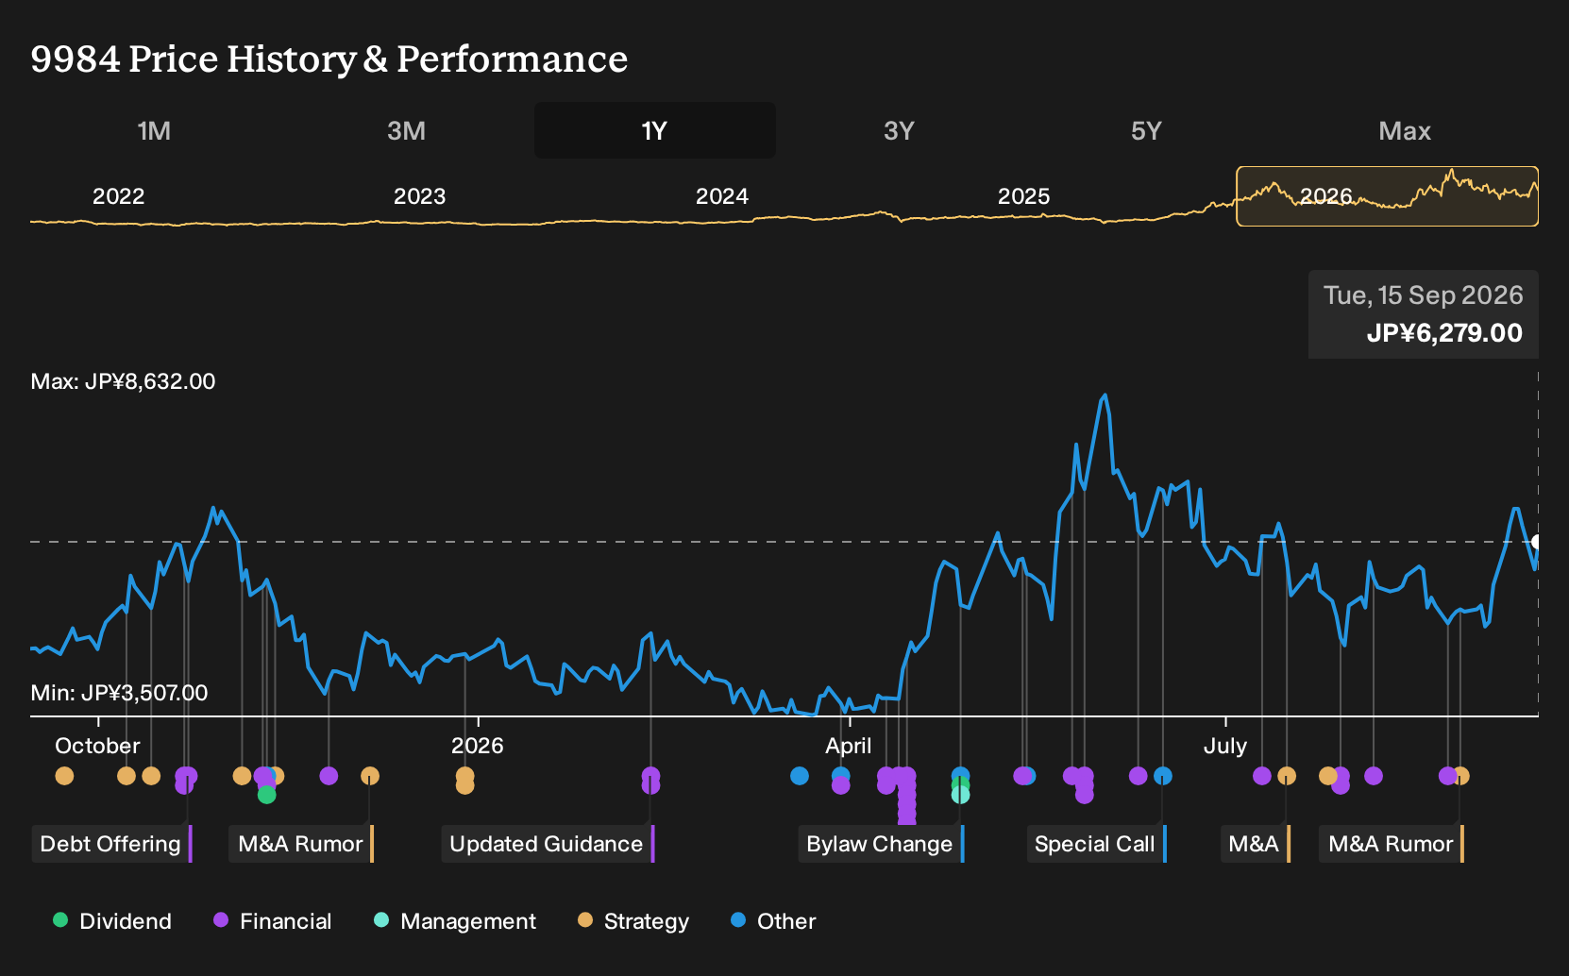Toggle the Financial legend filter

point(273,921)
